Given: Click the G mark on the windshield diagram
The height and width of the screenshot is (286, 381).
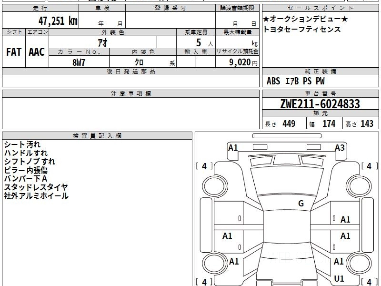Looking at the screenshot, I should pyautogui.click(x=301, y=204).
